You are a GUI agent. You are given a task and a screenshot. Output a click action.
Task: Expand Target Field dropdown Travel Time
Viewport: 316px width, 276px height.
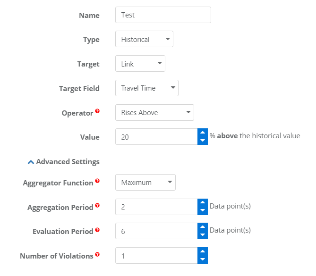pos(147,88)
